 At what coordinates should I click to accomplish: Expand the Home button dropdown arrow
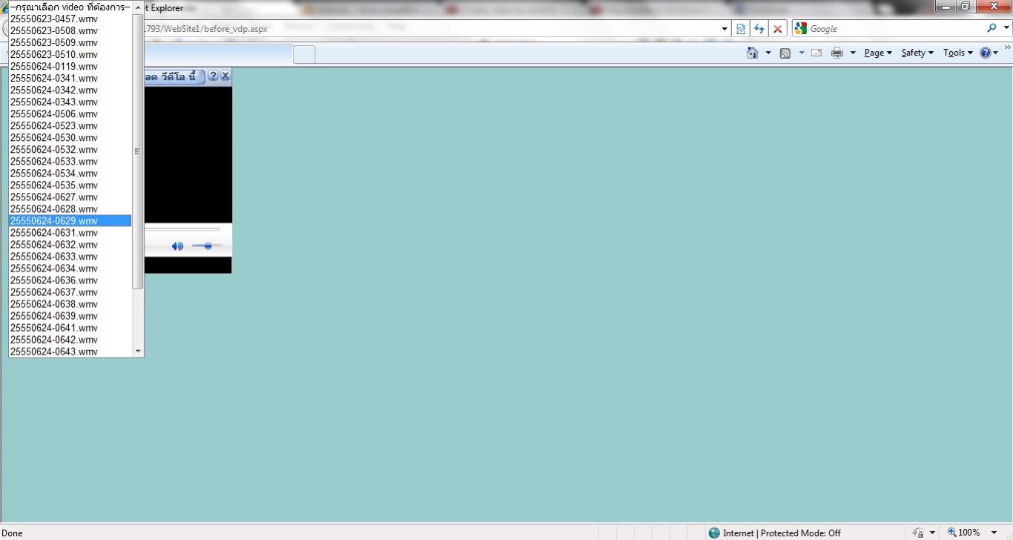(768, 53)
